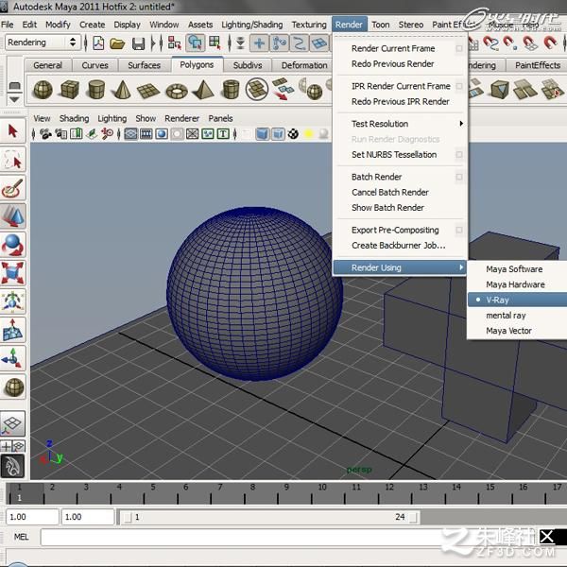Image resolution: width=567 pixels, height=567 pixels.
Task: Switch to the Surfaces shelf tab
Action: coord(144,65)
